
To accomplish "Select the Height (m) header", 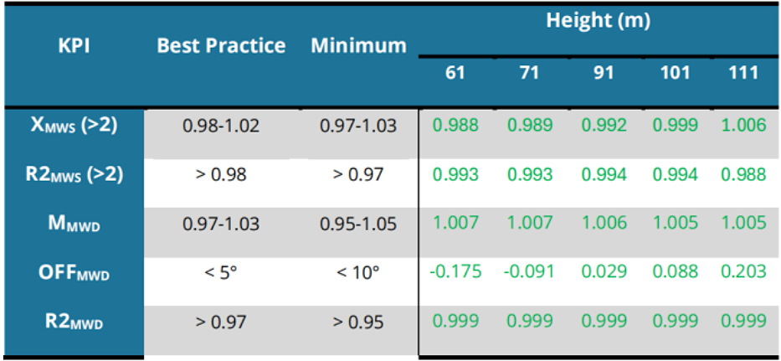I will coord(598,21).
